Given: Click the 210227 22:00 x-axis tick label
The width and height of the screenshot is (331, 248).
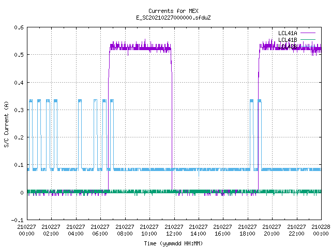Looking at the screenshot, I should [x=296, y=230].
